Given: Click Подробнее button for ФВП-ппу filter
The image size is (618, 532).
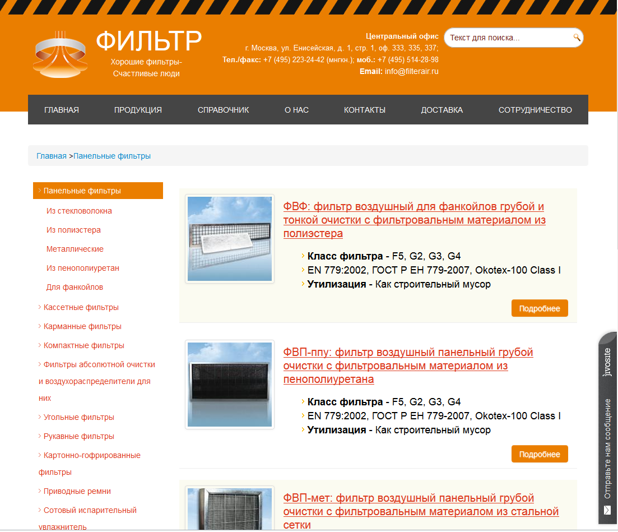Looking at the screenshot, I should pos(540,454).
